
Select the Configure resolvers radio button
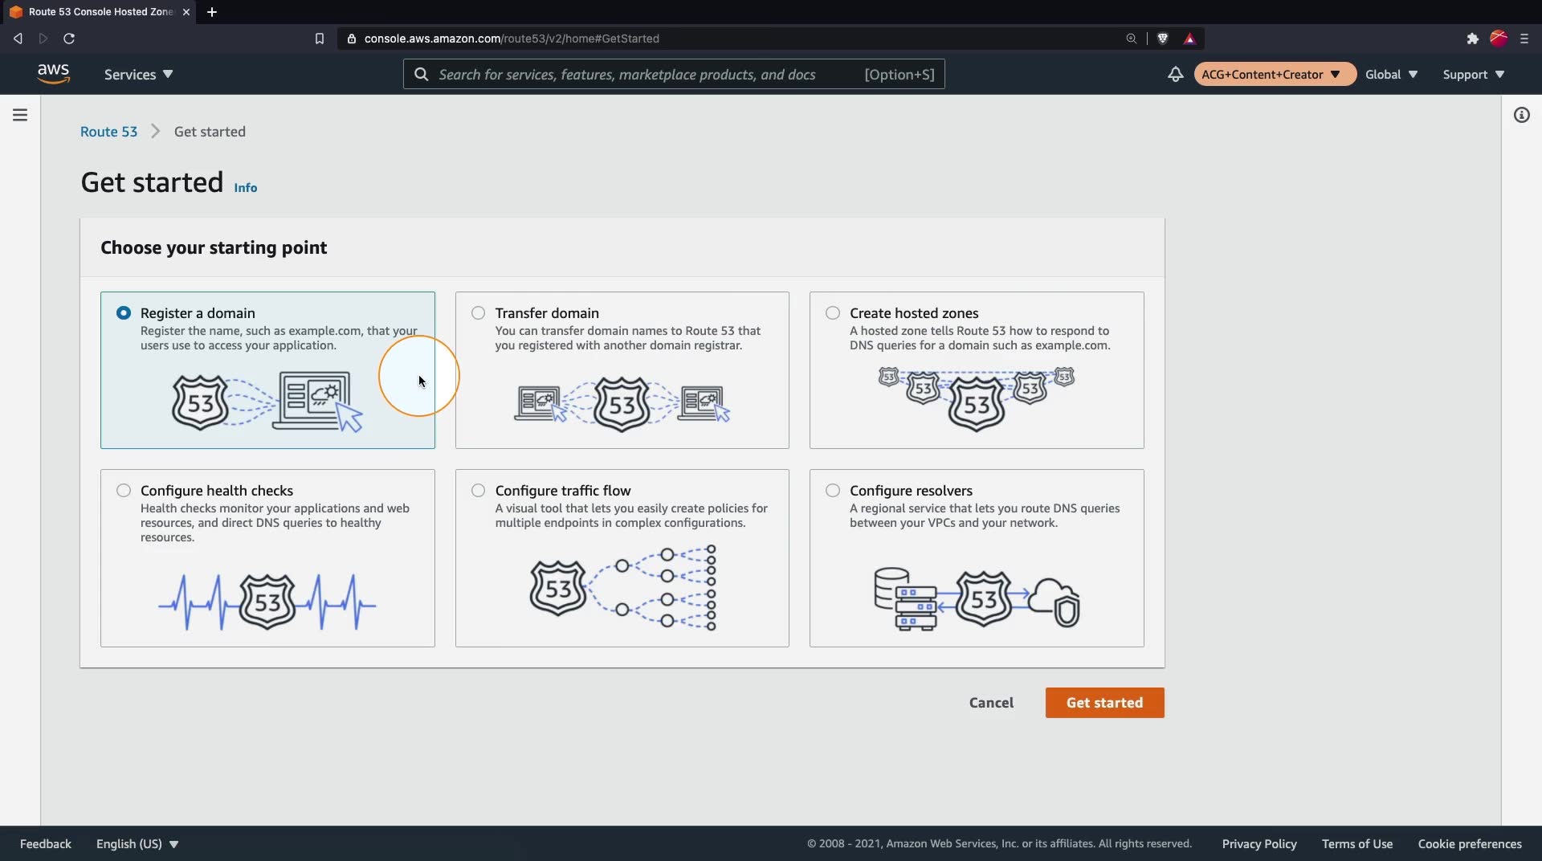833,491
